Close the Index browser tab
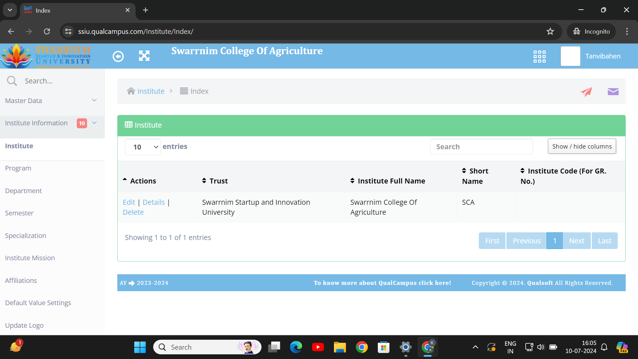The height and width of the screenshot is (359, 638). (x=128, y=10)
